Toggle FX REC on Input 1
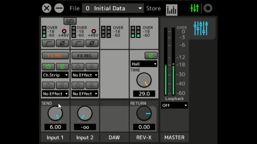Viewport: 257px width, 144px height. (55, 56)
